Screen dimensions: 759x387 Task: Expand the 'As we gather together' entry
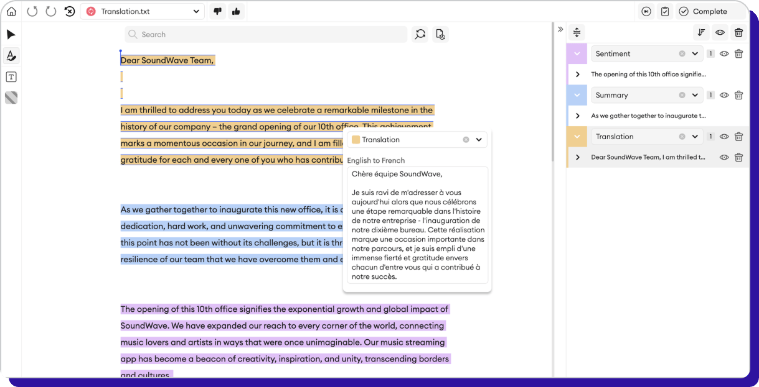(x=578, y=116)
